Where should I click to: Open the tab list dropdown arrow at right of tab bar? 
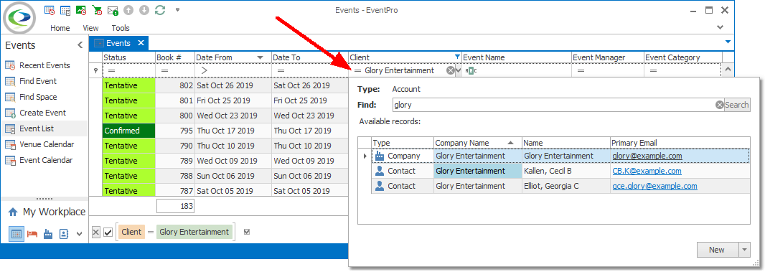(728, 42)
